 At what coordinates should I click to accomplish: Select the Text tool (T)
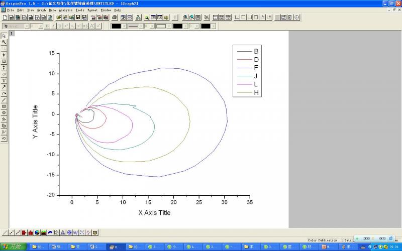pyautogui.click(x=4, y=80)
